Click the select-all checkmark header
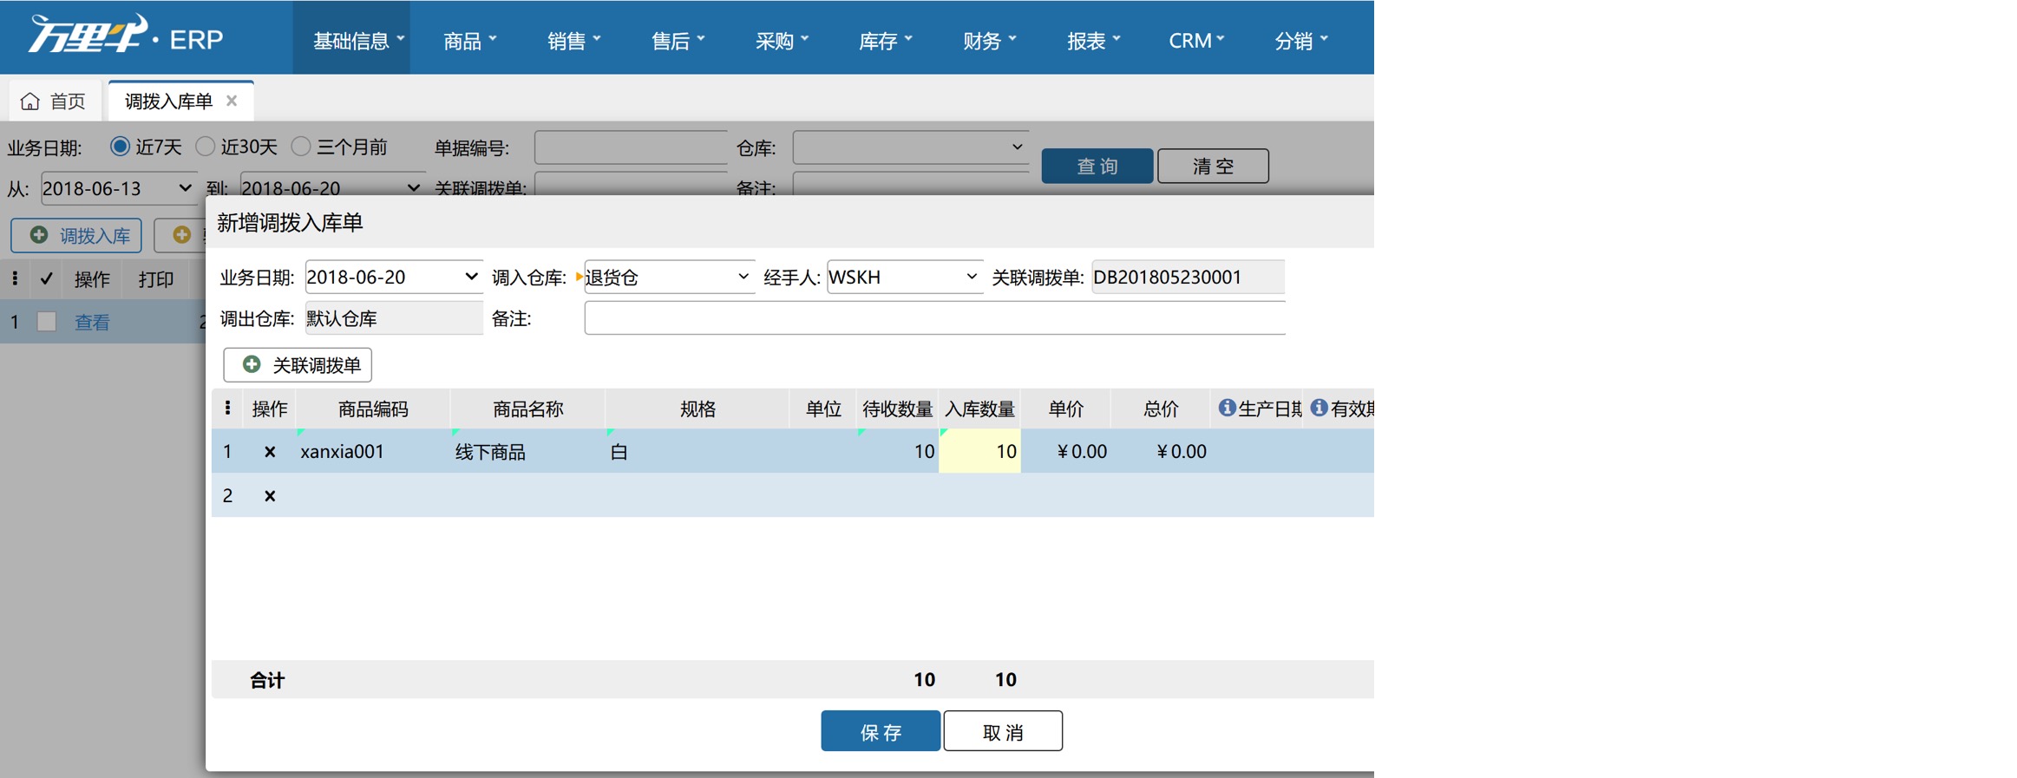 (47, 278)
